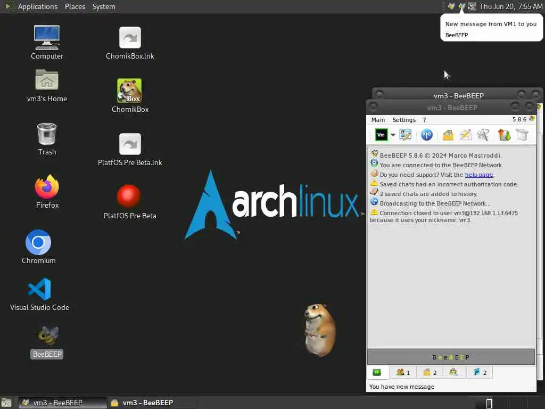Switch to the blue saved chats tab showing 2
The width and height of the screenshot is (545, 409).
click(x=480, y=372)
